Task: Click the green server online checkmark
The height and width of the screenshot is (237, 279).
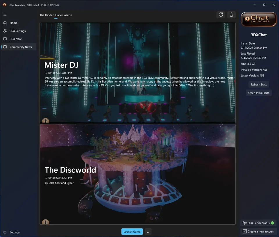Action: [x=272, y=223]
